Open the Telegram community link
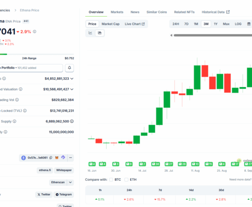This screenshot has width=252, height=207. point(64,195)
